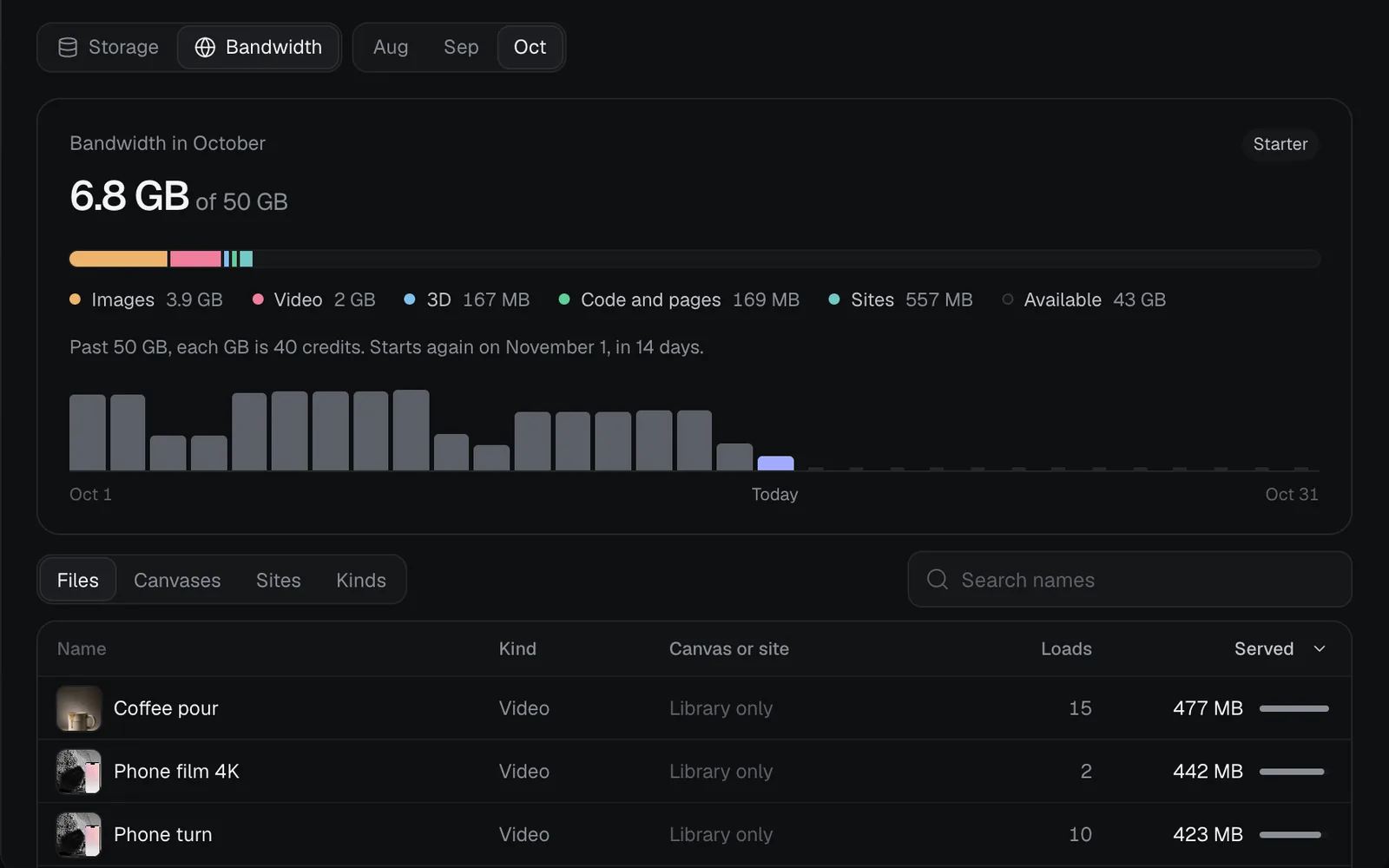This screenshot has width=1389, height=868.
Task: Click the Video legend dot
Action: click(258, 299)
